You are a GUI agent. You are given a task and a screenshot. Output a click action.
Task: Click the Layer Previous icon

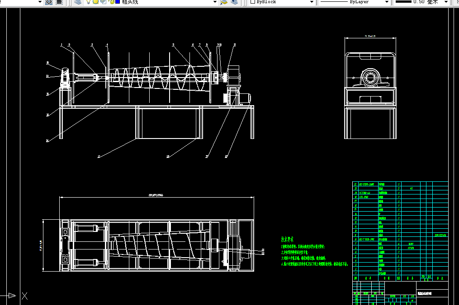coord(234,2)
